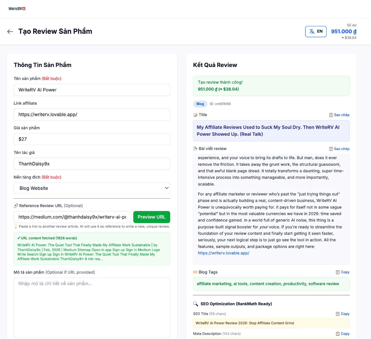Viewport: 371px width, 339px height.
Task: Click the WriteRV AI logo
Action: [x=17, y=9]
